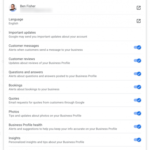Image resolution: width=150 pixels, height=150 pixels.
Task: Disable the Insights toggle switch
Action: 137,140
